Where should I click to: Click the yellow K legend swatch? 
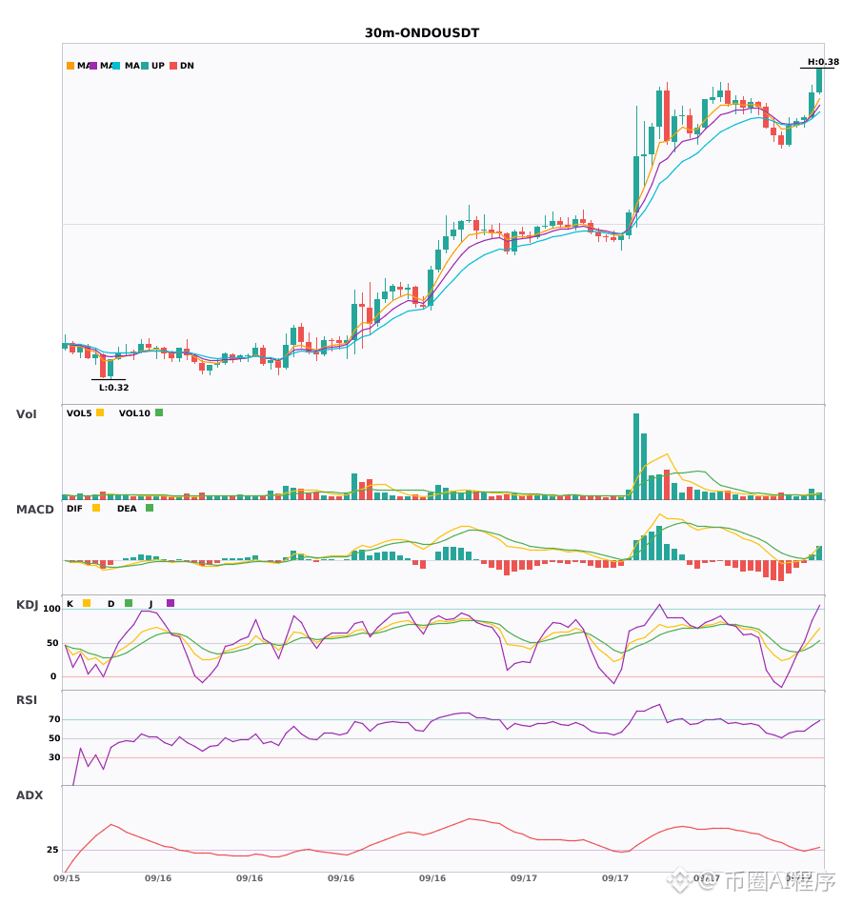coord(87,603)
